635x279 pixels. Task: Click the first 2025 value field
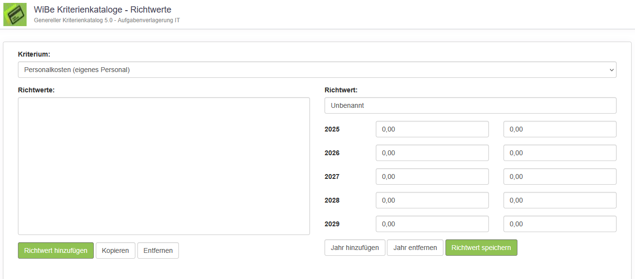point(432,129)
